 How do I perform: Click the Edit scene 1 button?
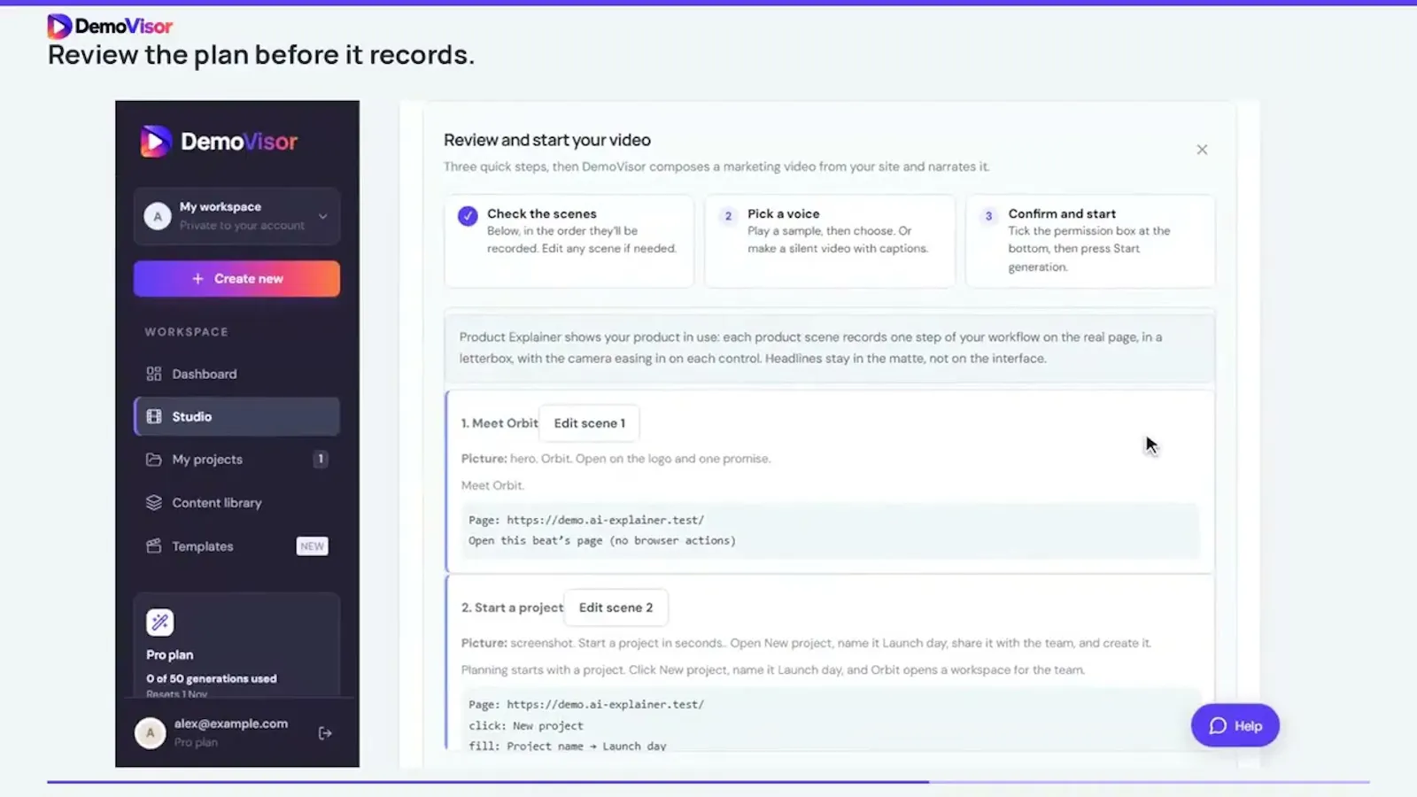tap(589, 423)
